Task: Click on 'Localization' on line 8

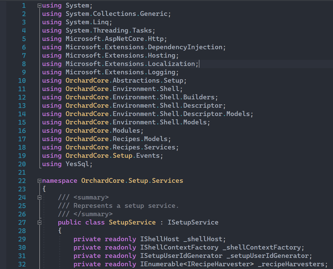Action: coord(172,64)
